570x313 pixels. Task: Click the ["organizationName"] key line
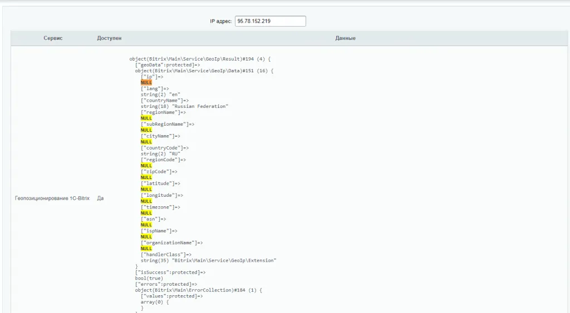pyautogui.click(x=171, y=242)
